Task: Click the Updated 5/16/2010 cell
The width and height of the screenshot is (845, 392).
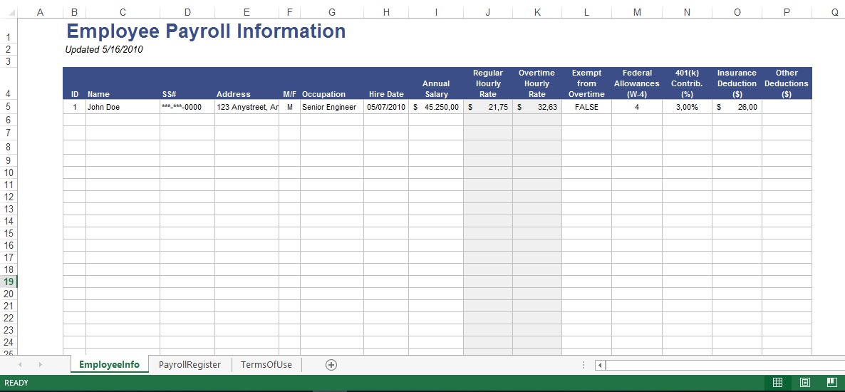Action: click(x=104, y=50)
